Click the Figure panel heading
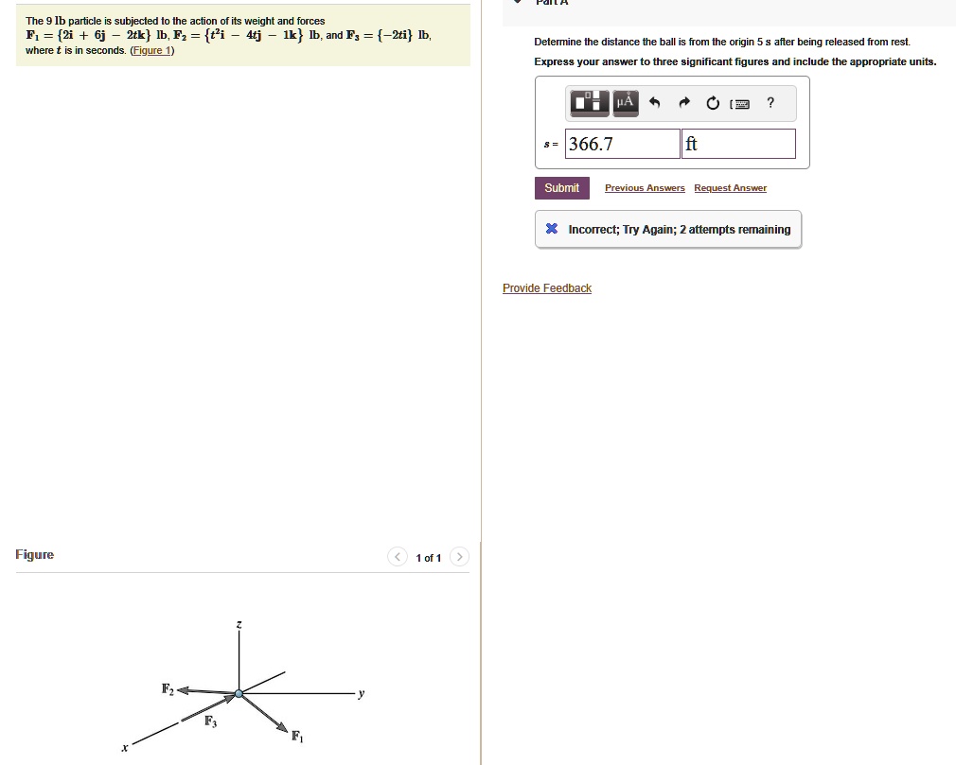The image size is (956, 765). click(35, 554)
